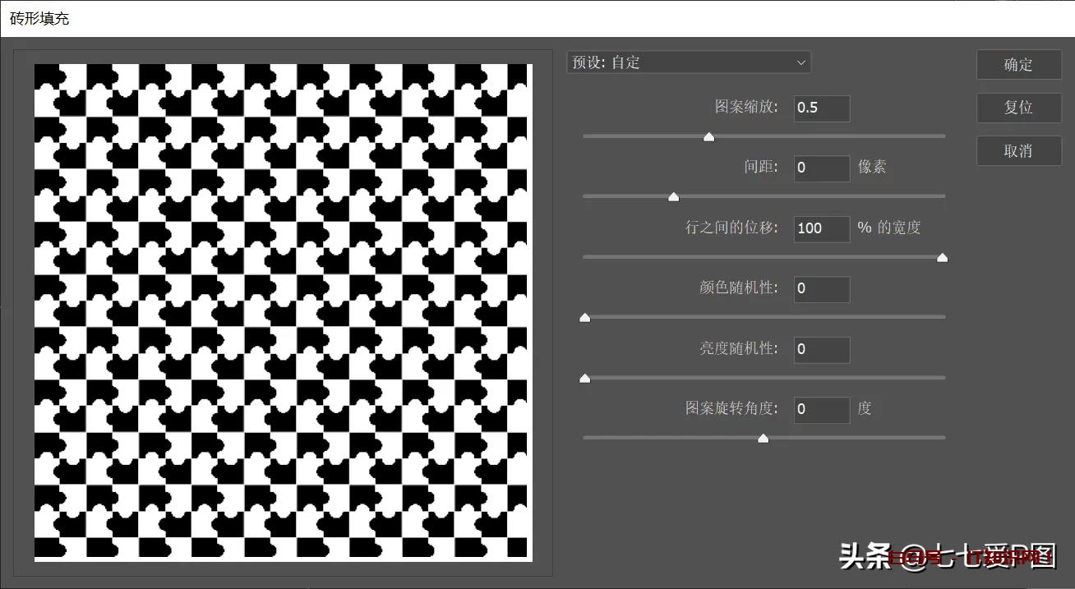Viewport: 1075px width, 589px height.
Task: Click the 图案缩放 slider handle
Action: pyautogui.click(x=708, y=137)
